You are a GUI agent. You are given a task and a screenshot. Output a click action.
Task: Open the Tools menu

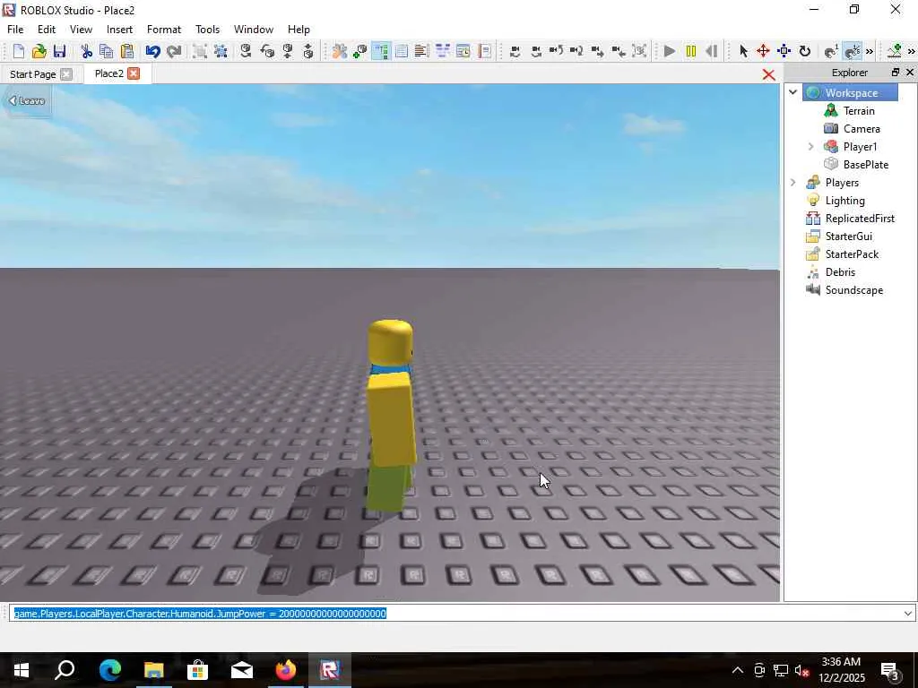point(207,30)
